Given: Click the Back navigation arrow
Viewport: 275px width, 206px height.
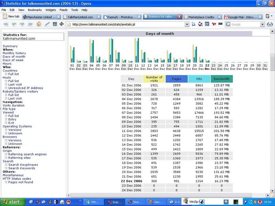Looking at the screenshot, I should click(14, 24).
